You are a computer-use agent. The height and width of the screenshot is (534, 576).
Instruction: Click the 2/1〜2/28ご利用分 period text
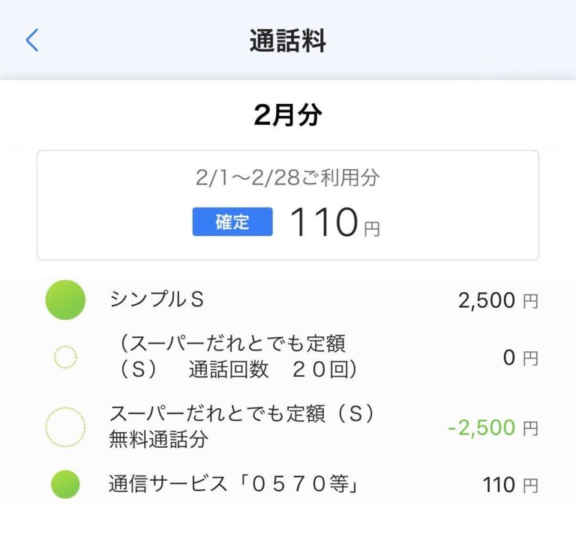point(287,178)
